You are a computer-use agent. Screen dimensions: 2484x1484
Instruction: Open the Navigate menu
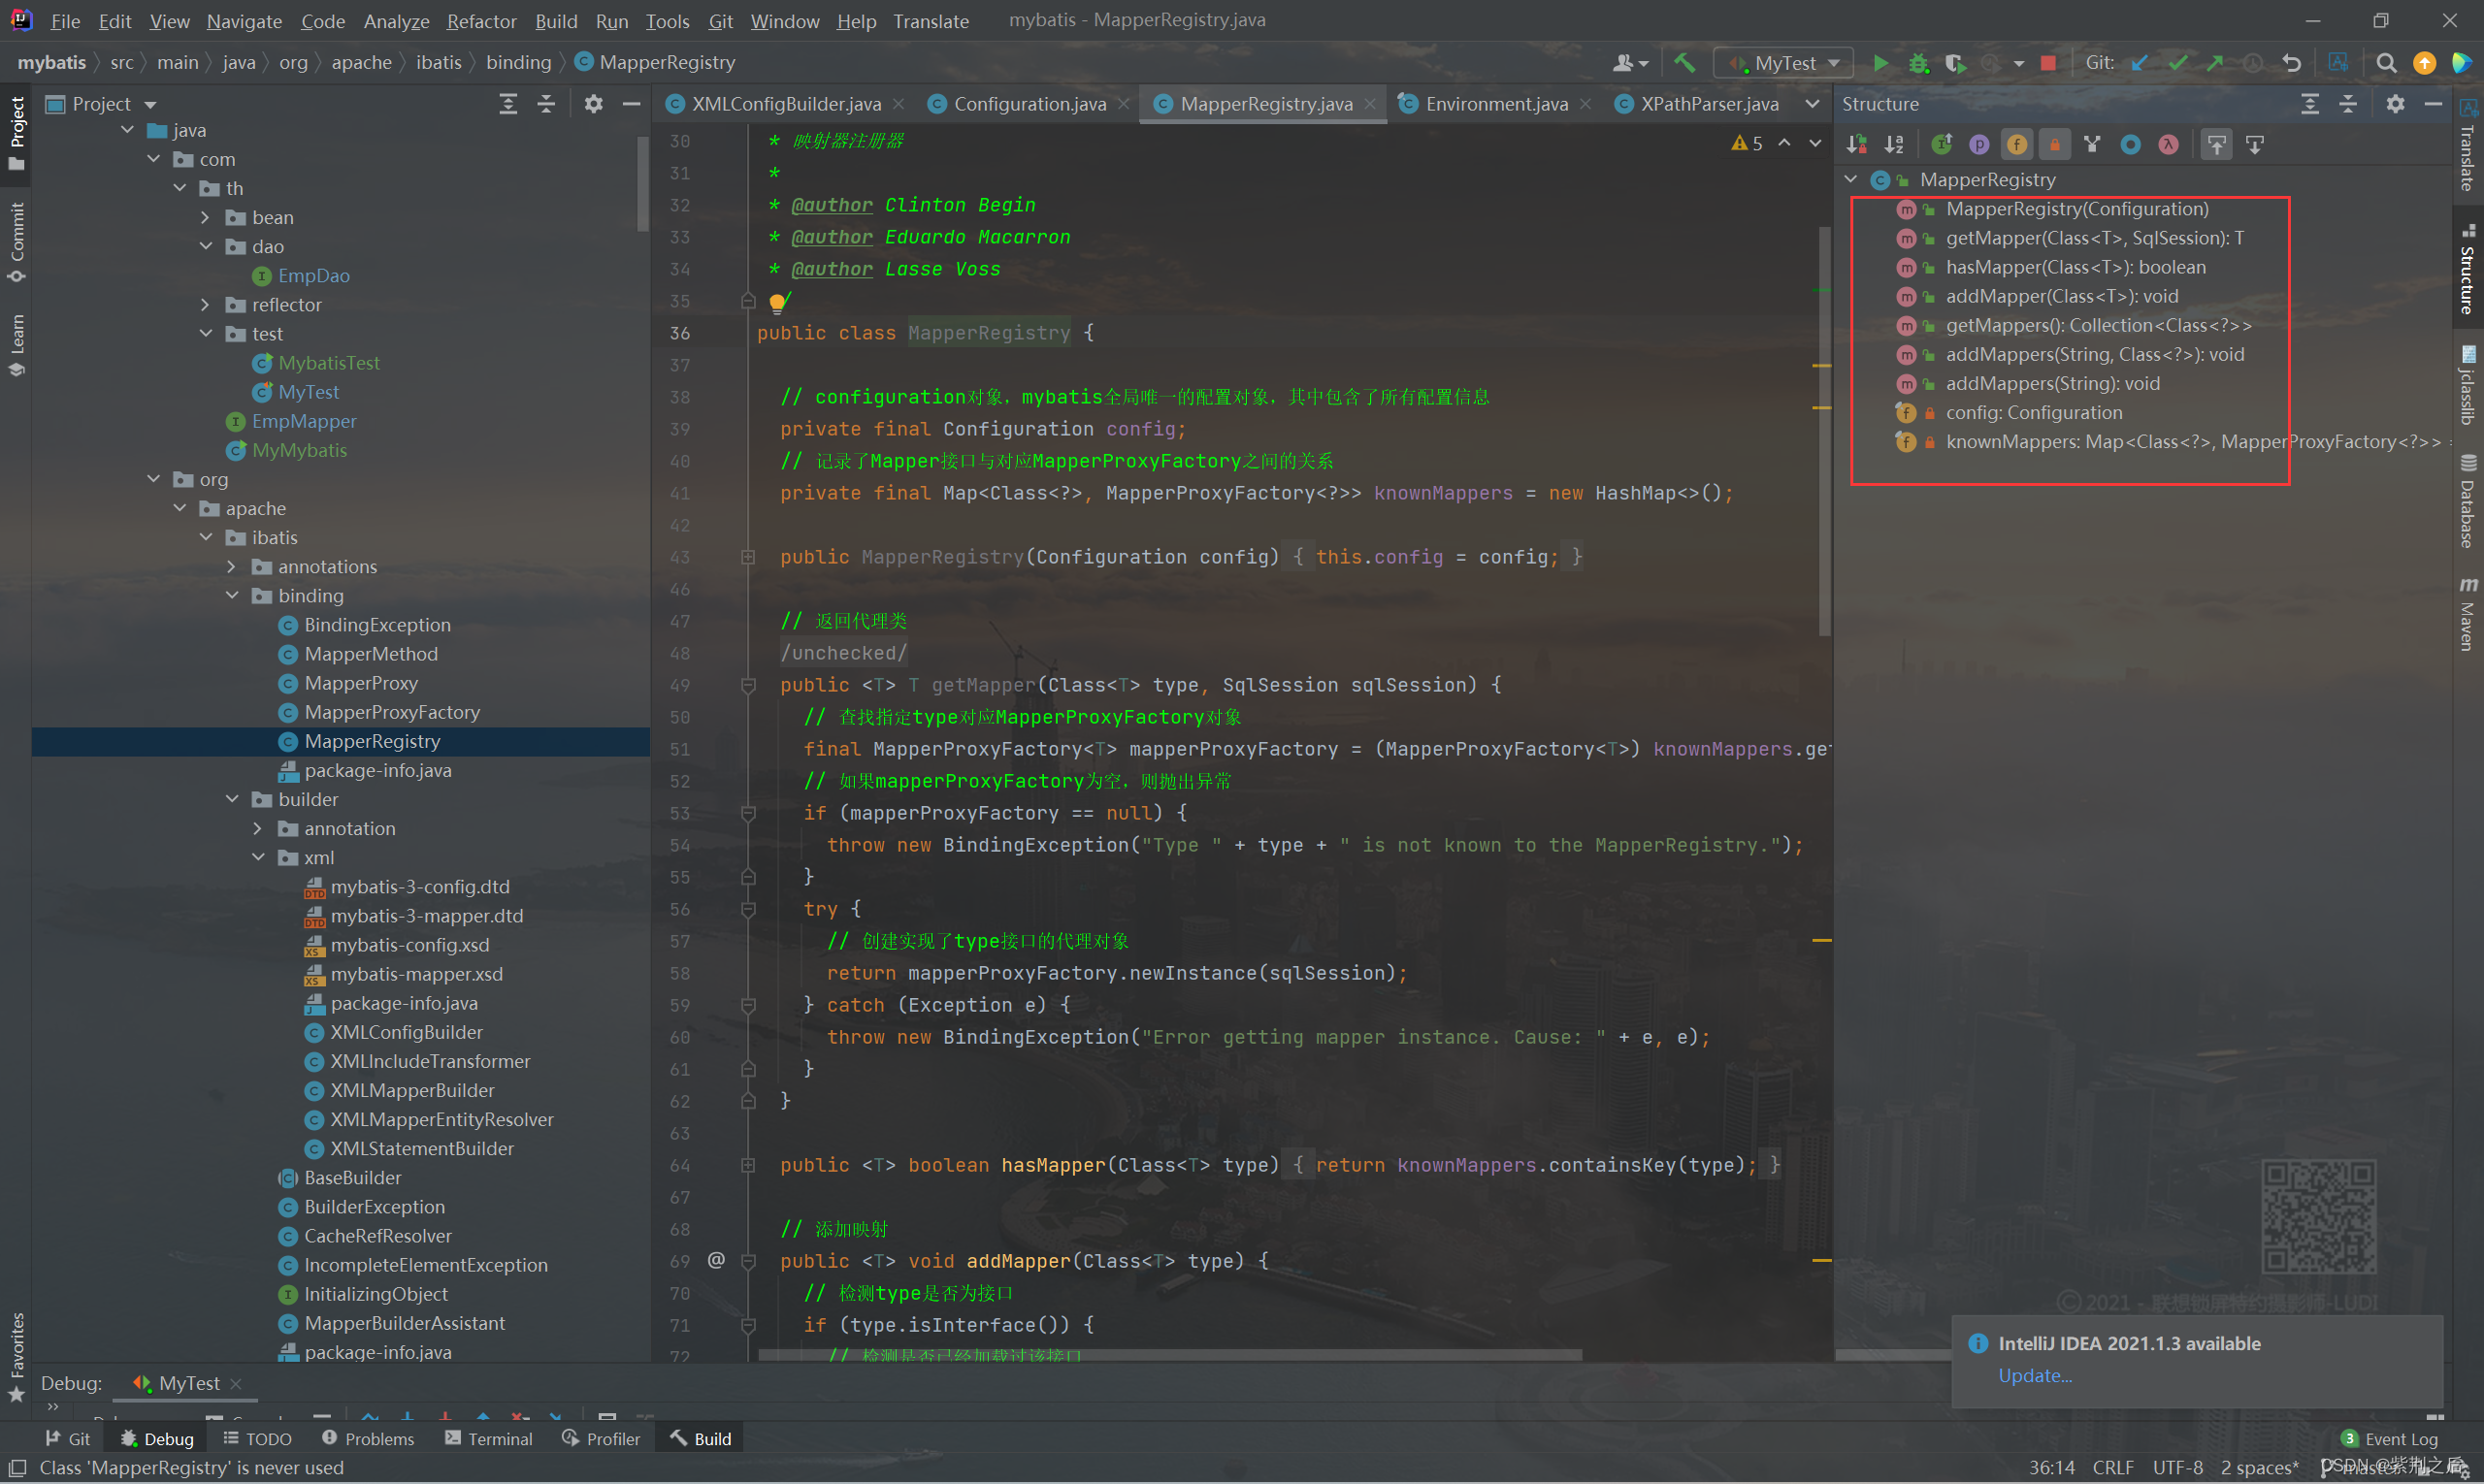[245, 20]
